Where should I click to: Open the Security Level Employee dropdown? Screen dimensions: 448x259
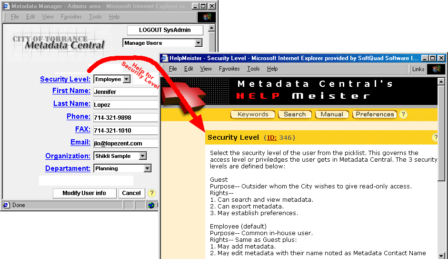pos(127,79)
